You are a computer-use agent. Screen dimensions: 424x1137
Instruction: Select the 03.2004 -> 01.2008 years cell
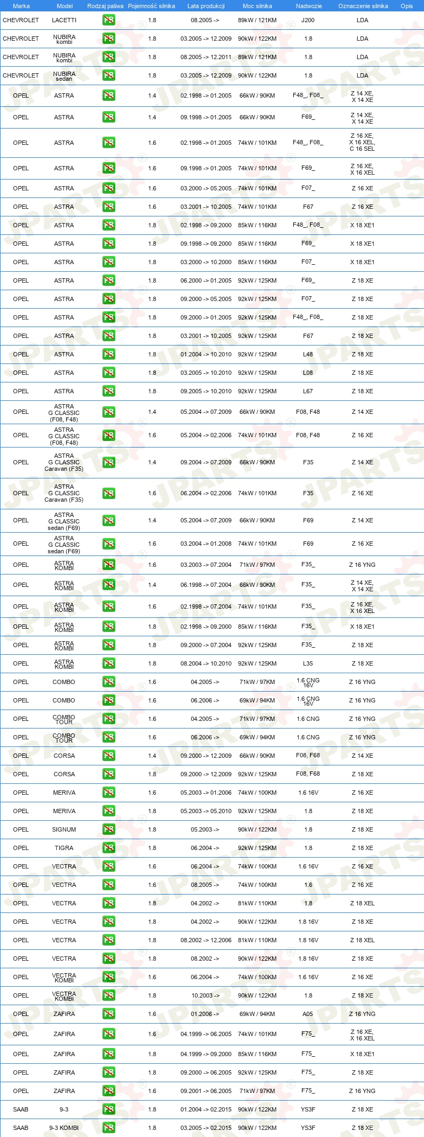206,544
